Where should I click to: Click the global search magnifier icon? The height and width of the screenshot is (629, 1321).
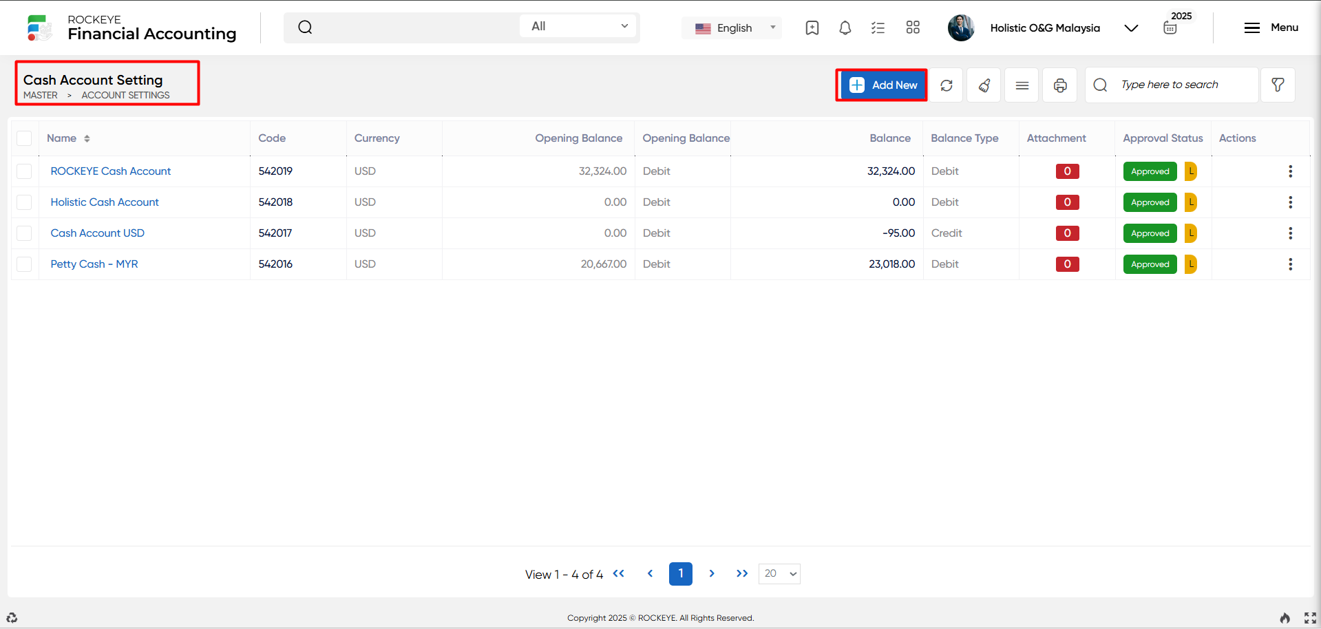[305, 28]
